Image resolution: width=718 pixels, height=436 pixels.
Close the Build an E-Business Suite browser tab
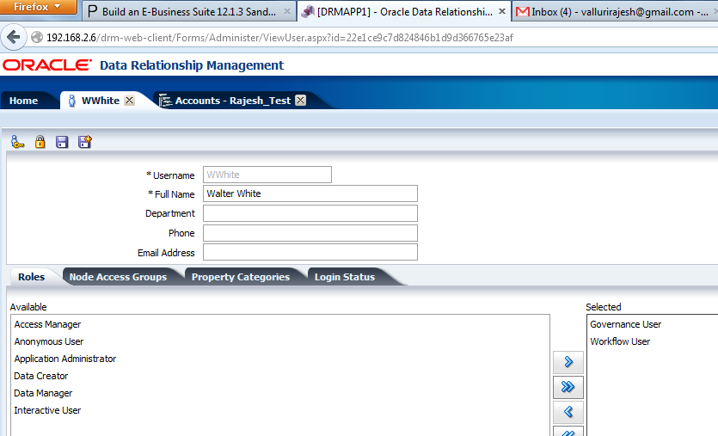pyautogui.click(x=287, y=11)
